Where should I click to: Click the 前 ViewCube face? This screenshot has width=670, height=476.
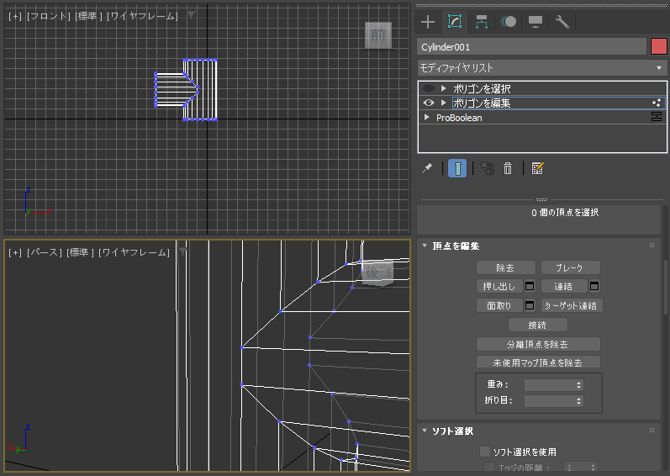(x=378, y=35)
